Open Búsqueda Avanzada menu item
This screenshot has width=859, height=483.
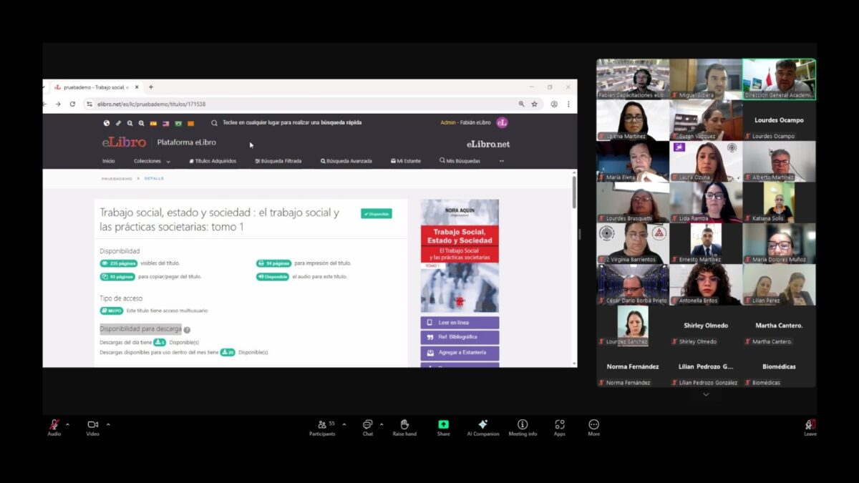pyautogui.click(x=346, y=161)
